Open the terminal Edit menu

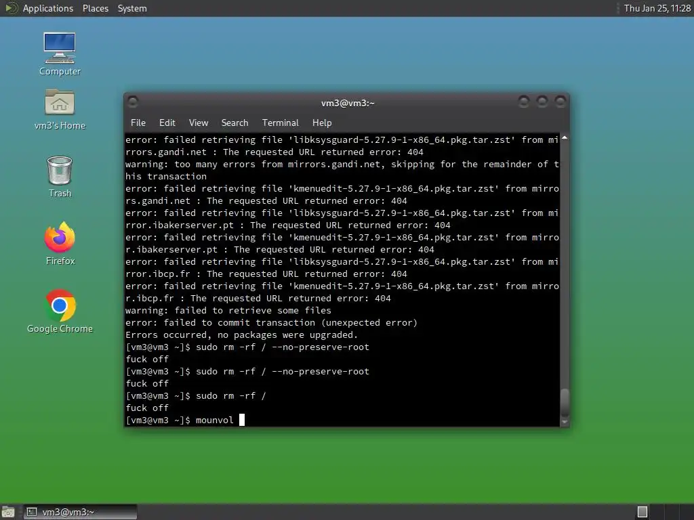[x=167, y=123]
